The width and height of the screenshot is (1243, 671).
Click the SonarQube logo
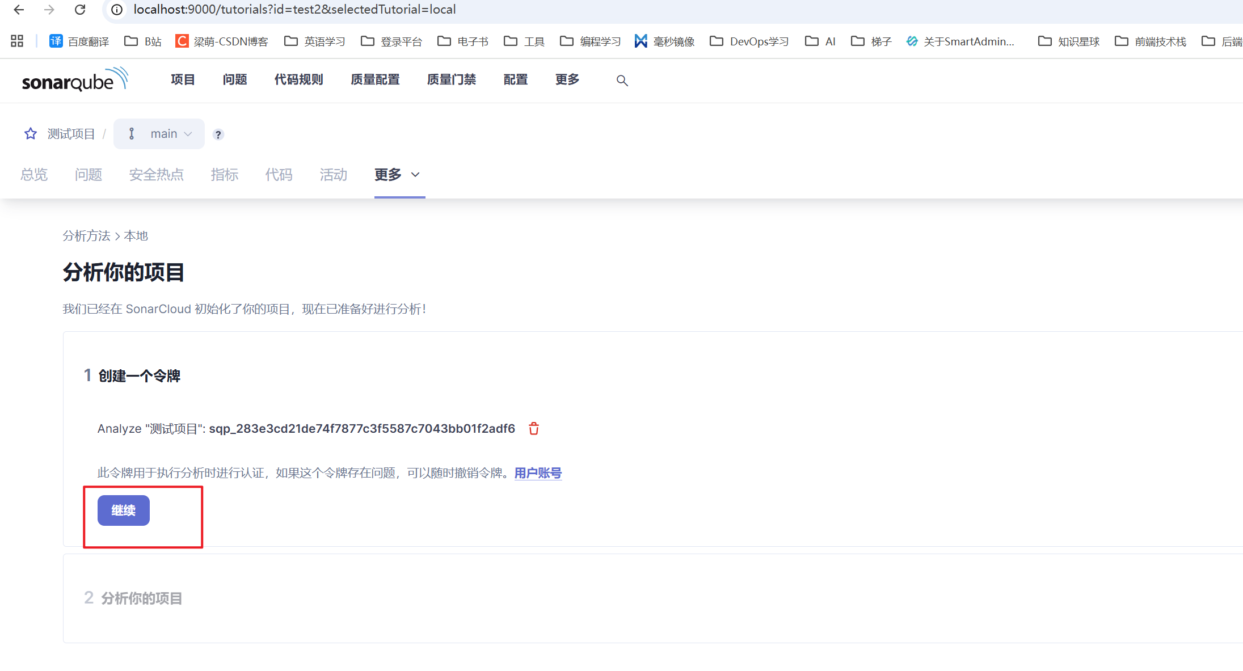coord(75,80)
